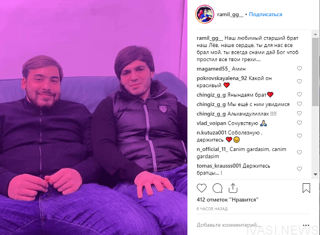The image size is (320, 235).
Task: Like the n.kutuza001 comment heart
Action: [x=299, y=136]
